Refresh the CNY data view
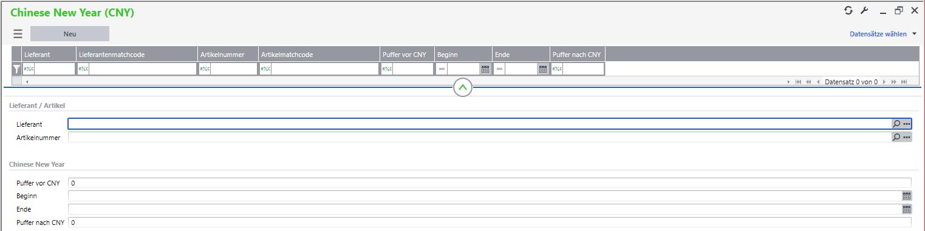The width and height of the screenshot is (925, 231). (x=848, y=10)
